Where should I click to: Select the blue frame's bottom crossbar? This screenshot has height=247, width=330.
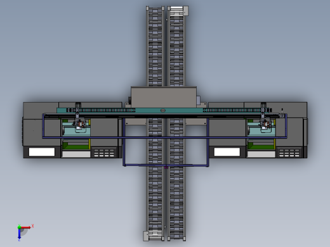tap(166, 165)
